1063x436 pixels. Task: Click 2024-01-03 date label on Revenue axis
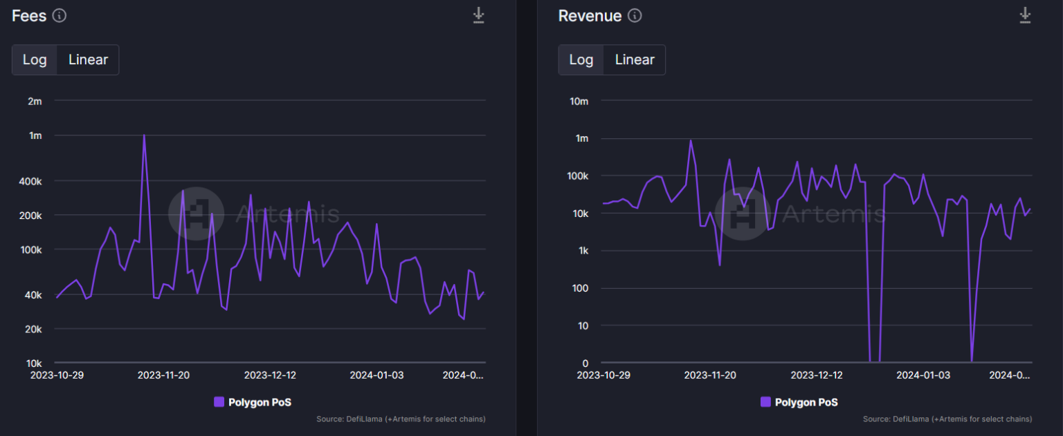click(923, 375)
